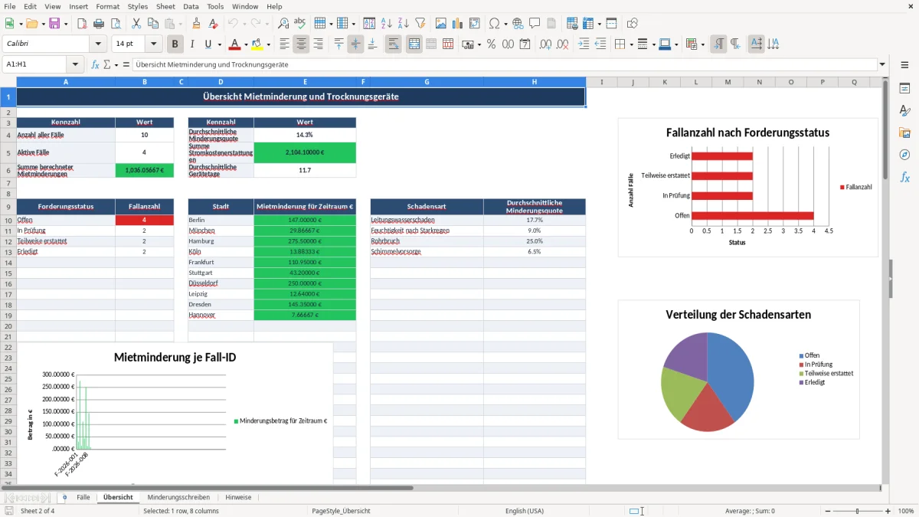The image size is (919, 517).
Task: Click the Copy icon
Action: click(152, 24)
